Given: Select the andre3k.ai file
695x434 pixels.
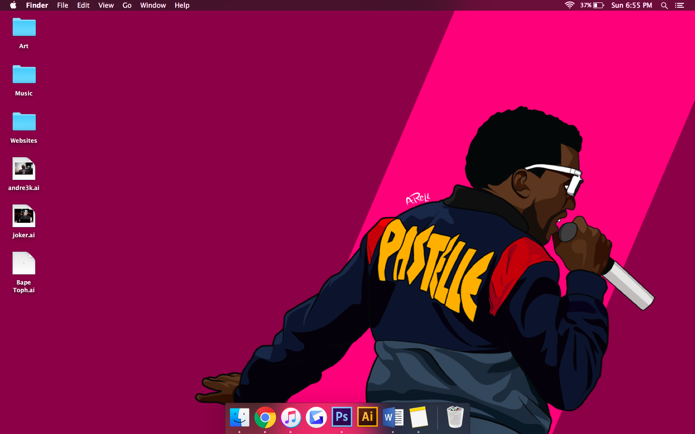Looking at the screenshot, I should tap(24, 169).
